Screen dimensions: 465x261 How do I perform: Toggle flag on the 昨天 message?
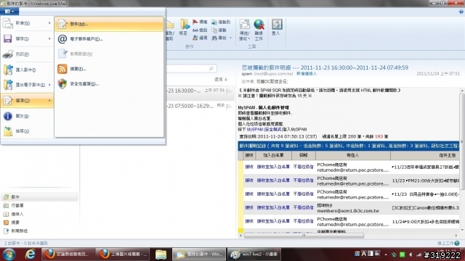229,106
